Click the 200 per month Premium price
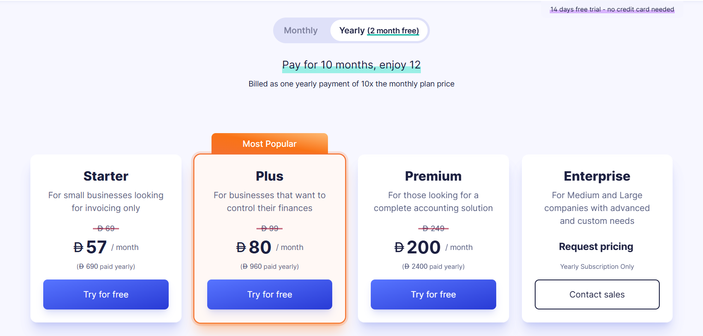 tap(423, 247)
